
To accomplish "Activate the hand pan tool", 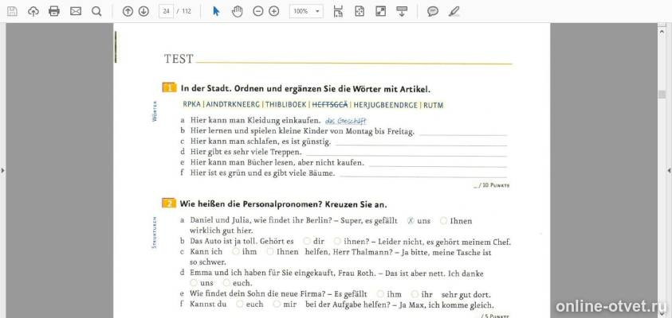I will (237, 11).
